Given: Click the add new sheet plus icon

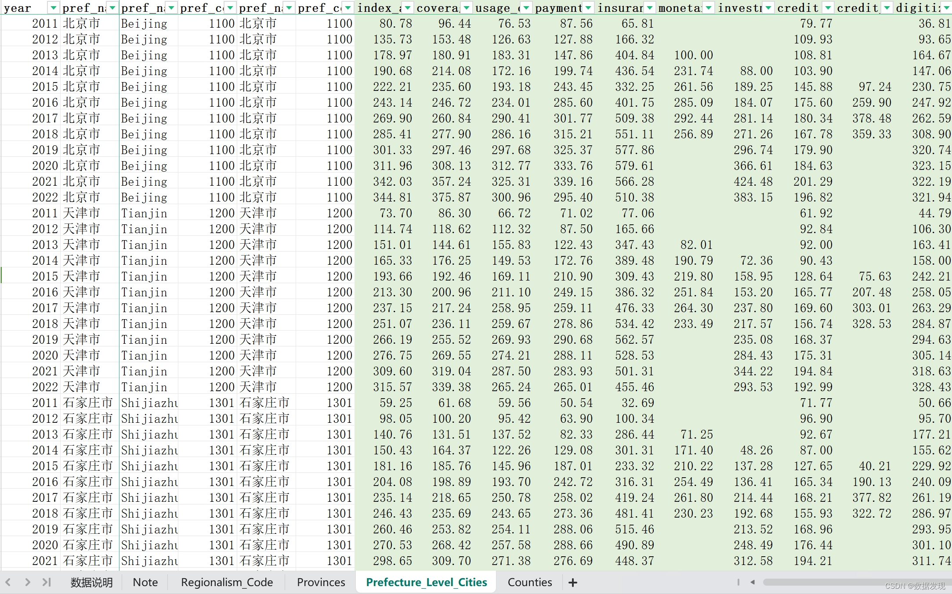Looking at the screenshot, I should coord(572,583).
